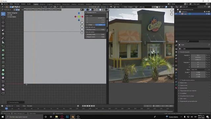Open the World properties tab icon
Image resolution: width=211 pixels, height=119 pixels.
(x=176, y=62)
